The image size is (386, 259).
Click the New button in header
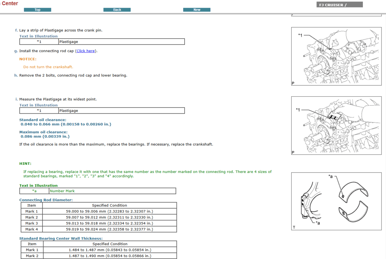coord(197,10)
